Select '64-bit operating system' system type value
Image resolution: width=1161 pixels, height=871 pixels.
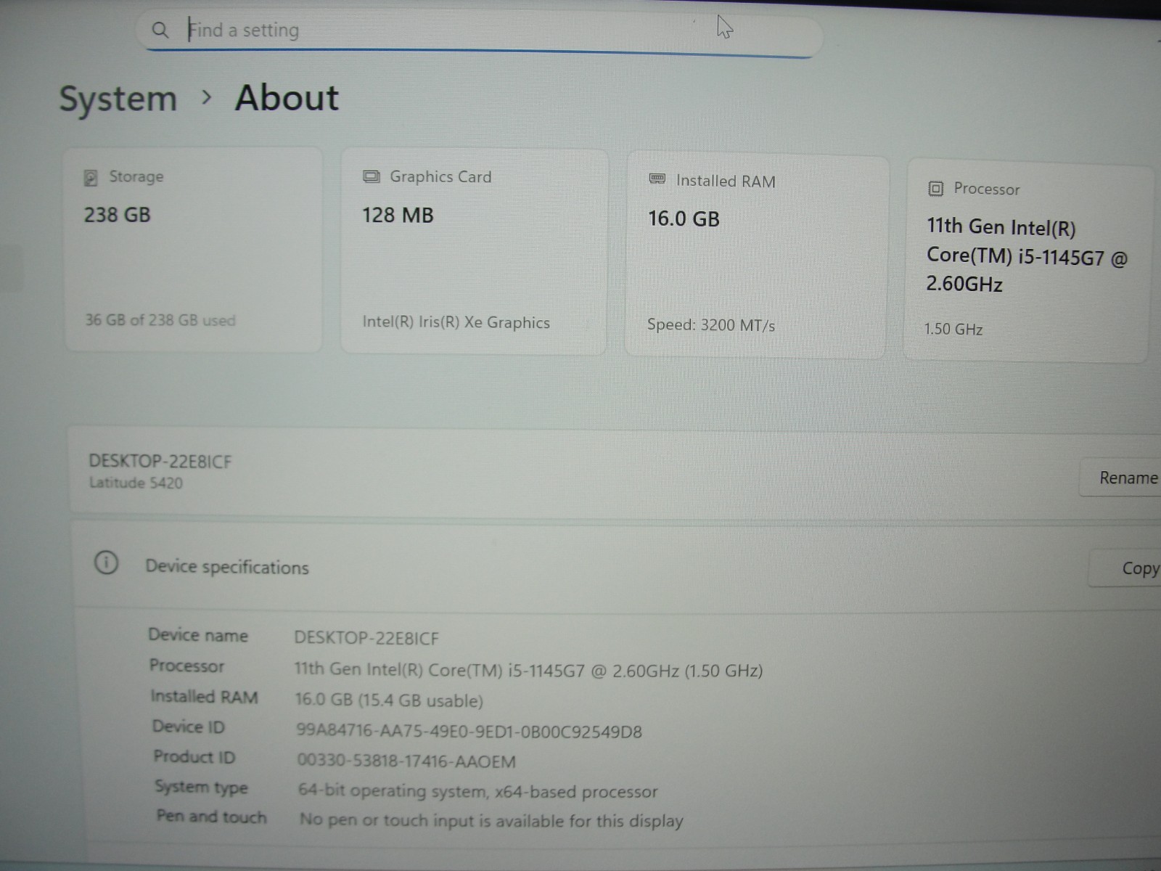477,791
